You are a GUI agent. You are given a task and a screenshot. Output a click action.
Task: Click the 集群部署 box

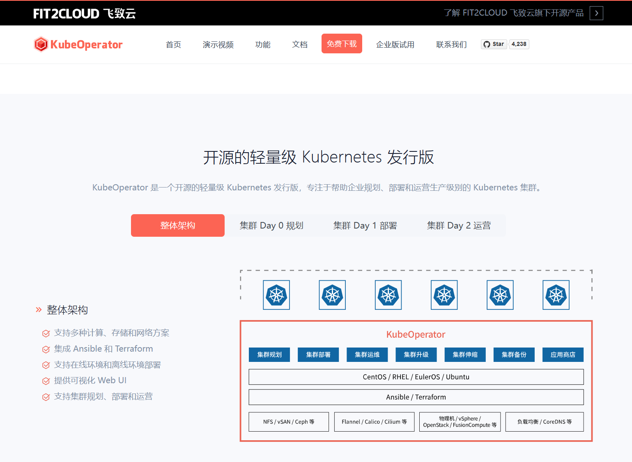pos(318,355)
